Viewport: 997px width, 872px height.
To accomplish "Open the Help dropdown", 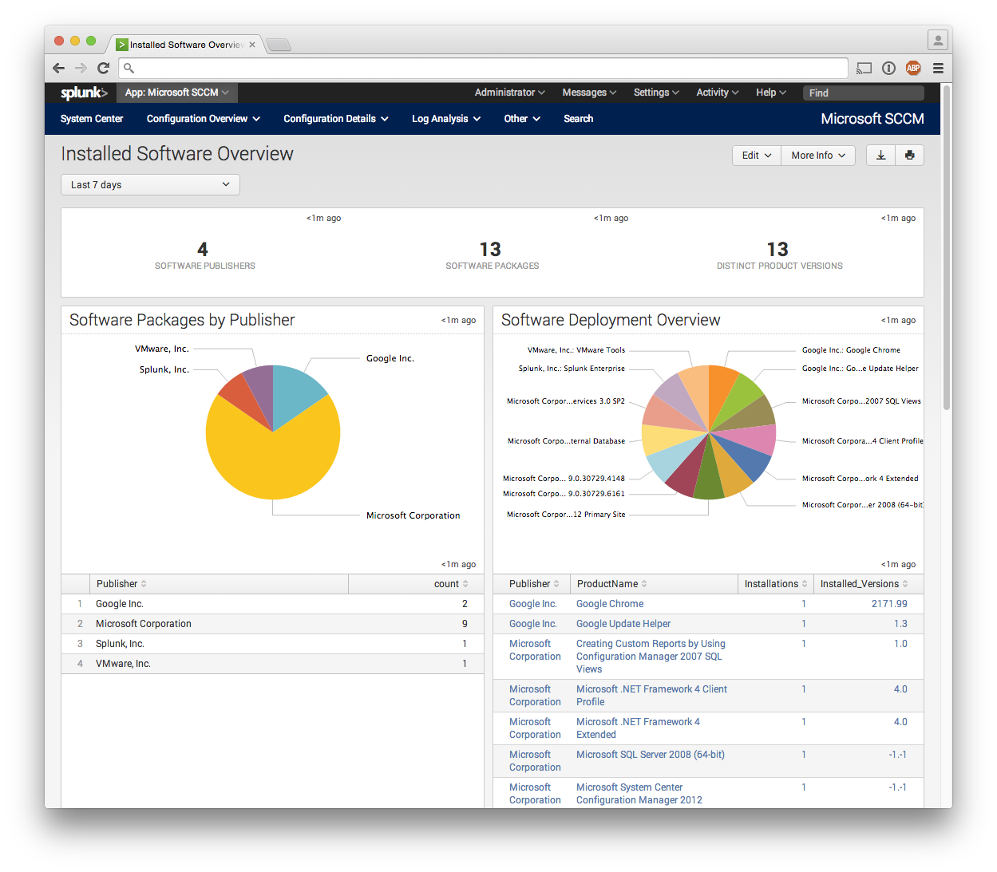I will pos(771,93).
